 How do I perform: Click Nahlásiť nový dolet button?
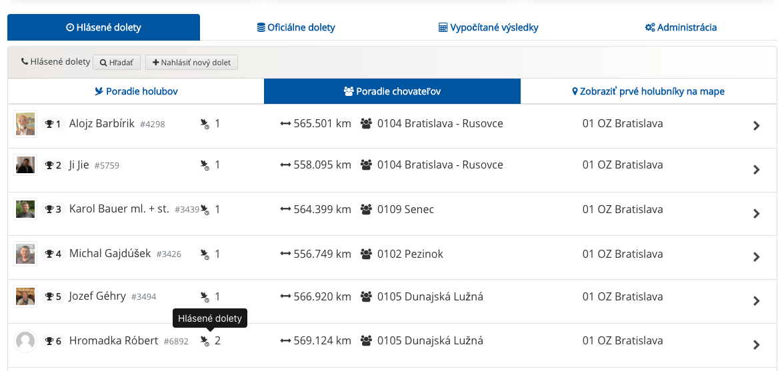[191, 63]
